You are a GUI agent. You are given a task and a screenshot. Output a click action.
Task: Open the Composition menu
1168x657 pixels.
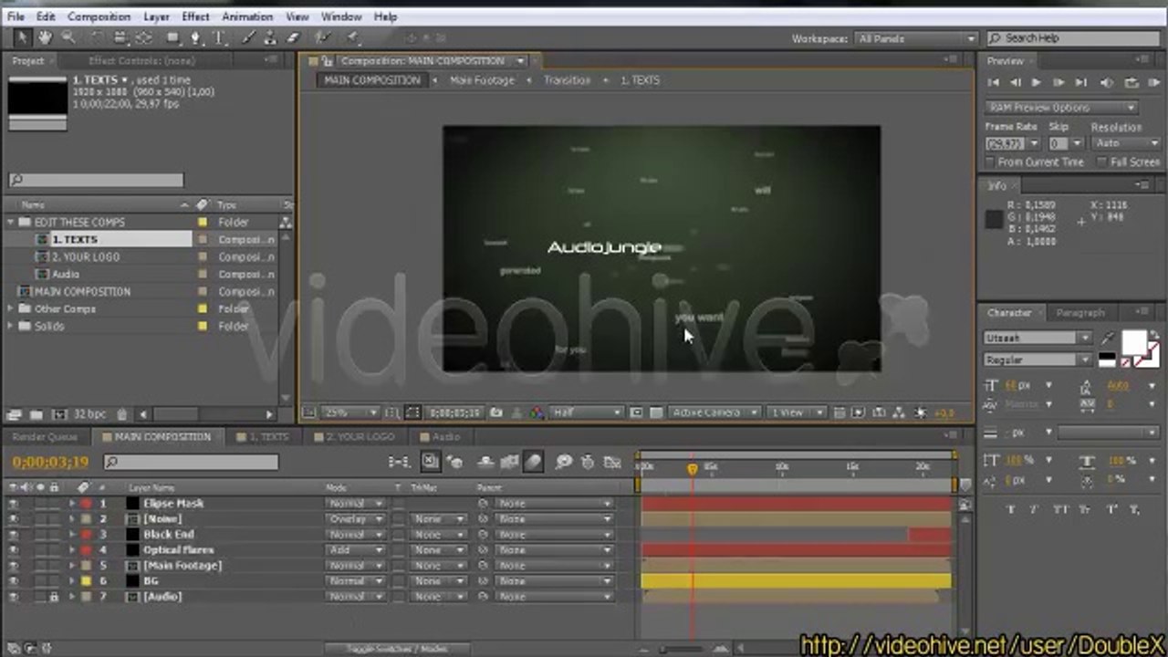point(99,16)
